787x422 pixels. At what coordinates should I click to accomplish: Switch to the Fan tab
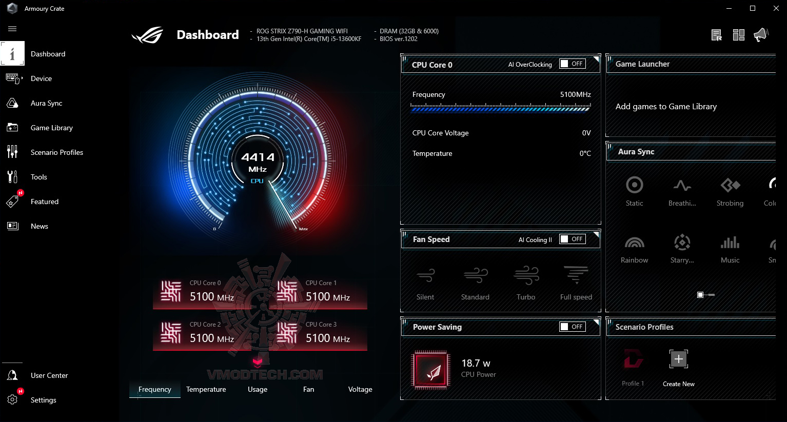coord(309,389)
